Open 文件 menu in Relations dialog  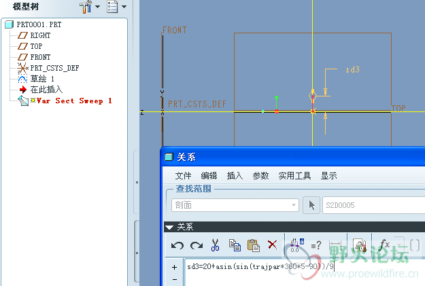pyautogui.click(x=183, y=176)
